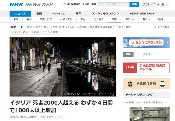Open the 動画 main tab
The height and width of the screenshot is (121, 175).
pyautogui.click(x=39, y=13)
